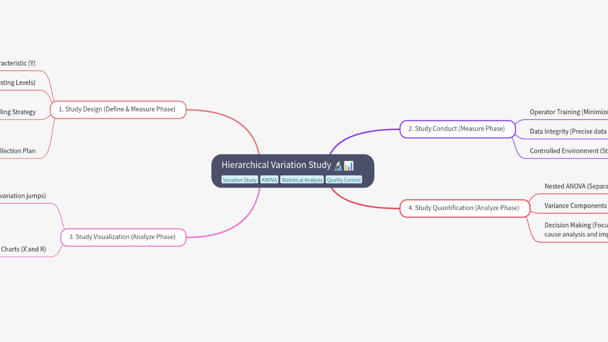Click the microscope emoji in the title

pos(338,165)
